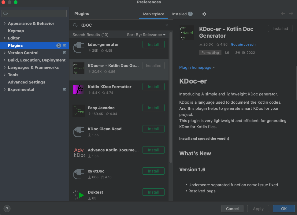Screen dimensions: 297x215
Task: Click the plugin list scrollbar
Action: 171,98
